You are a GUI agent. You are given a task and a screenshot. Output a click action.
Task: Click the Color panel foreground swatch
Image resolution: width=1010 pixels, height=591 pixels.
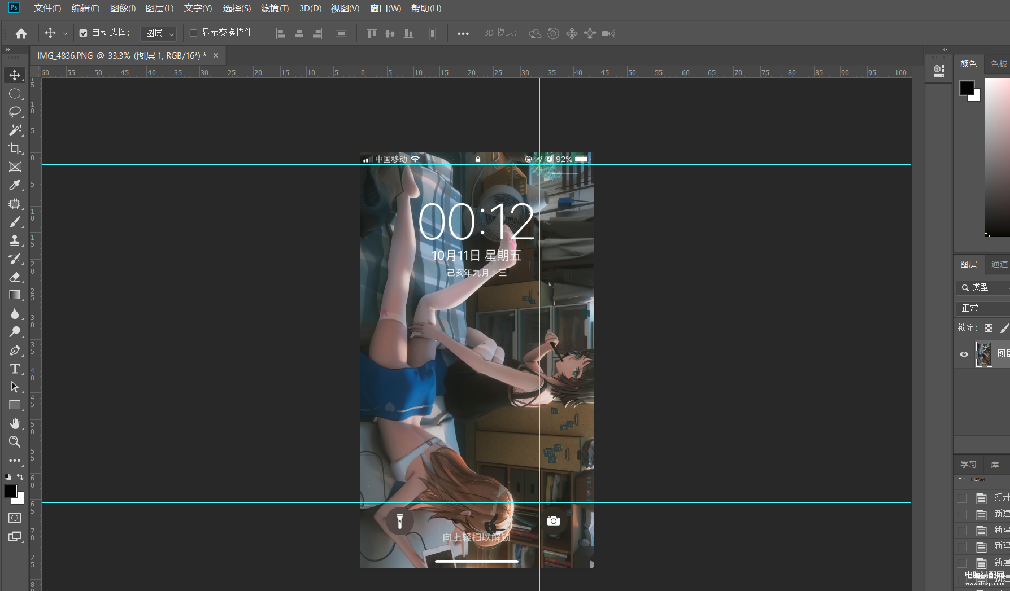[967, 87]
